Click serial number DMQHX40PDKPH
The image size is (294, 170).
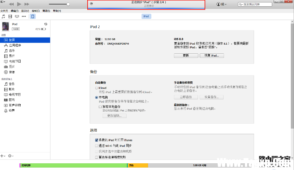click(118, 44)
